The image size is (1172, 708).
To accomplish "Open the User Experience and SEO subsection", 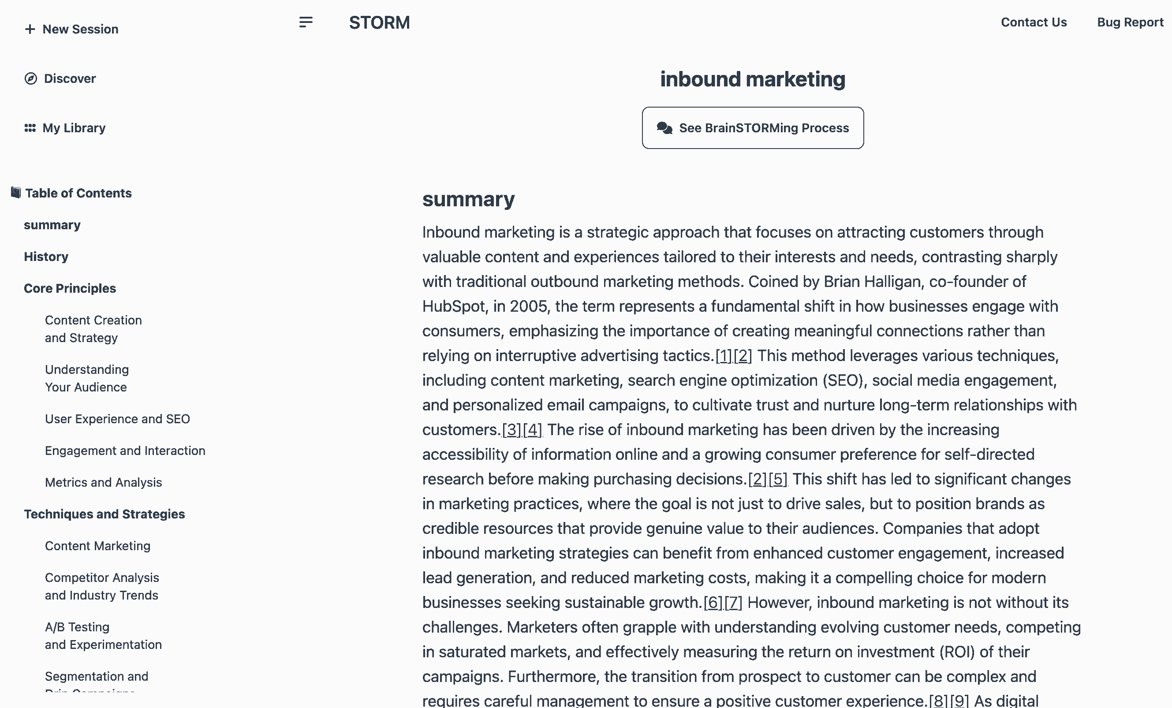I will click(x=117, y=419).
